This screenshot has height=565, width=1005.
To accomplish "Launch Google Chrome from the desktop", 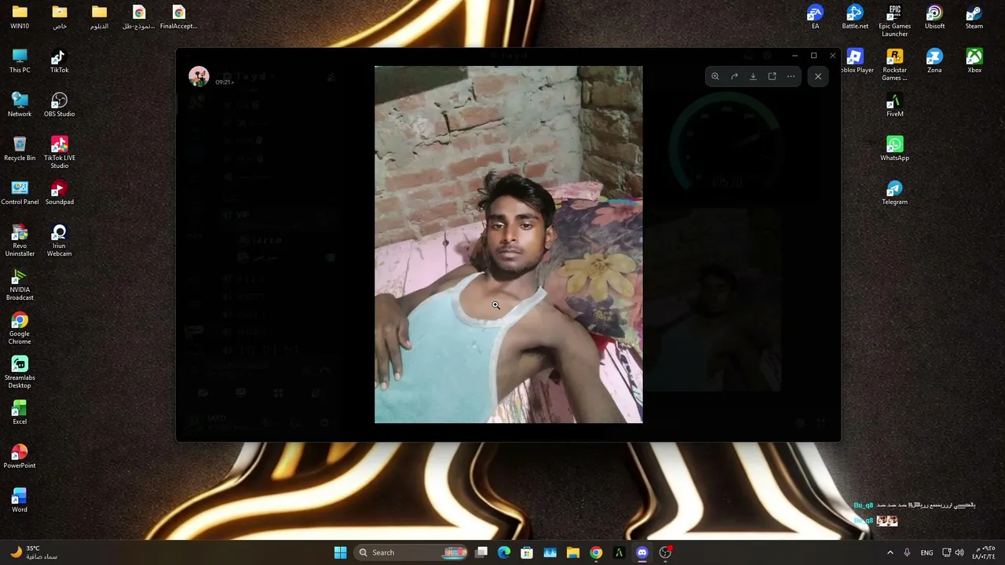I will pyautogui.click(x=20, y=328).
